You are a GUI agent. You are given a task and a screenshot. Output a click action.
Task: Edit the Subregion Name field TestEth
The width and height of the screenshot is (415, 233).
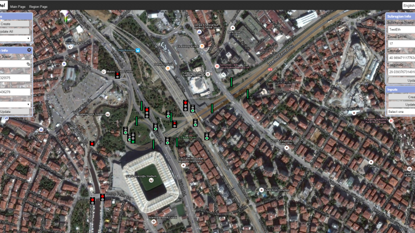pos(402,30)
